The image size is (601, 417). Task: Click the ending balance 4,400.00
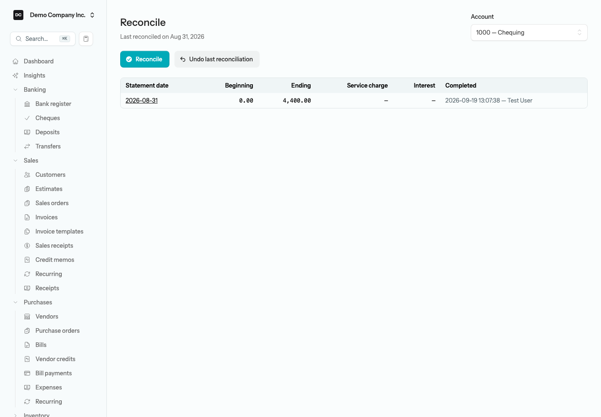pos(297,100)
